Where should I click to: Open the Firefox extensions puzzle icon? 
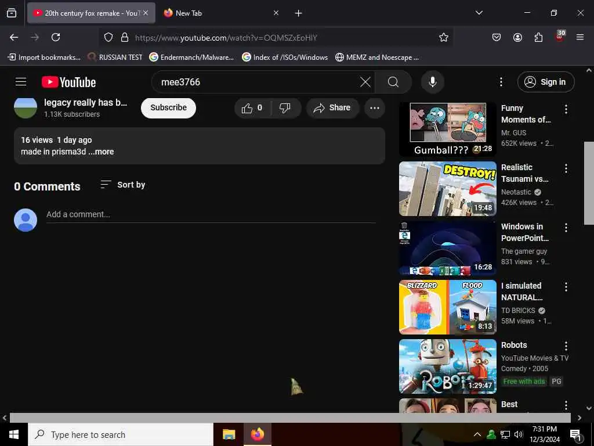click(538, 37)
